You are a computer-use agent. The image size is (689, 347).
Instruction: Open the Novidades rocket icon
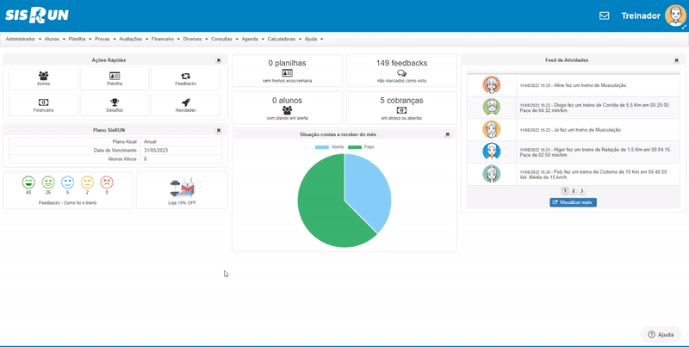pos(185,102)
